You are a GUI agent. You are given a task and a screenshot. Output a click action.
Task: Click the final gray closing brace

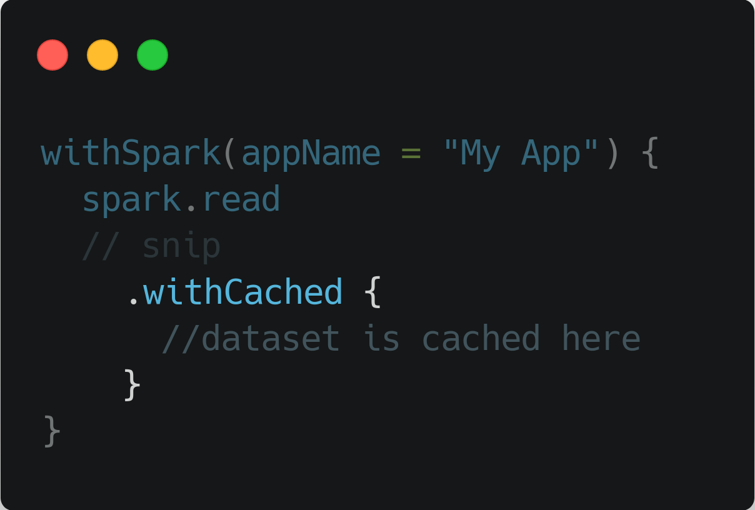tap(52, 431)
